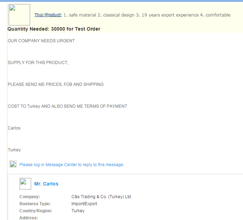The image size is (243, 220).
Task: Click the 'COST TO Turkey' payment terms line
Action: 67,106
